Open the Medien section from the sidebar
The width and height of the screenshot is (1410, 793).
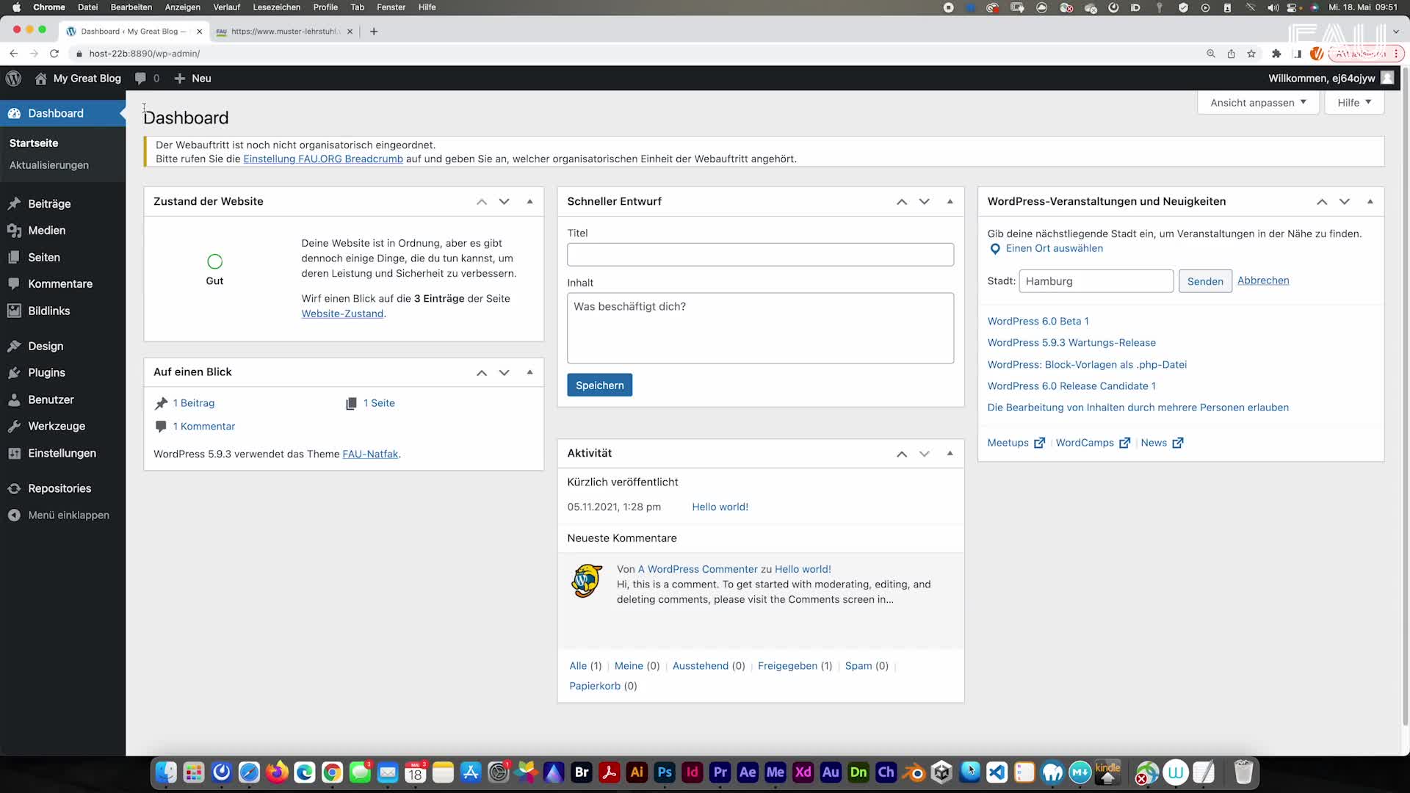point(48,230)
